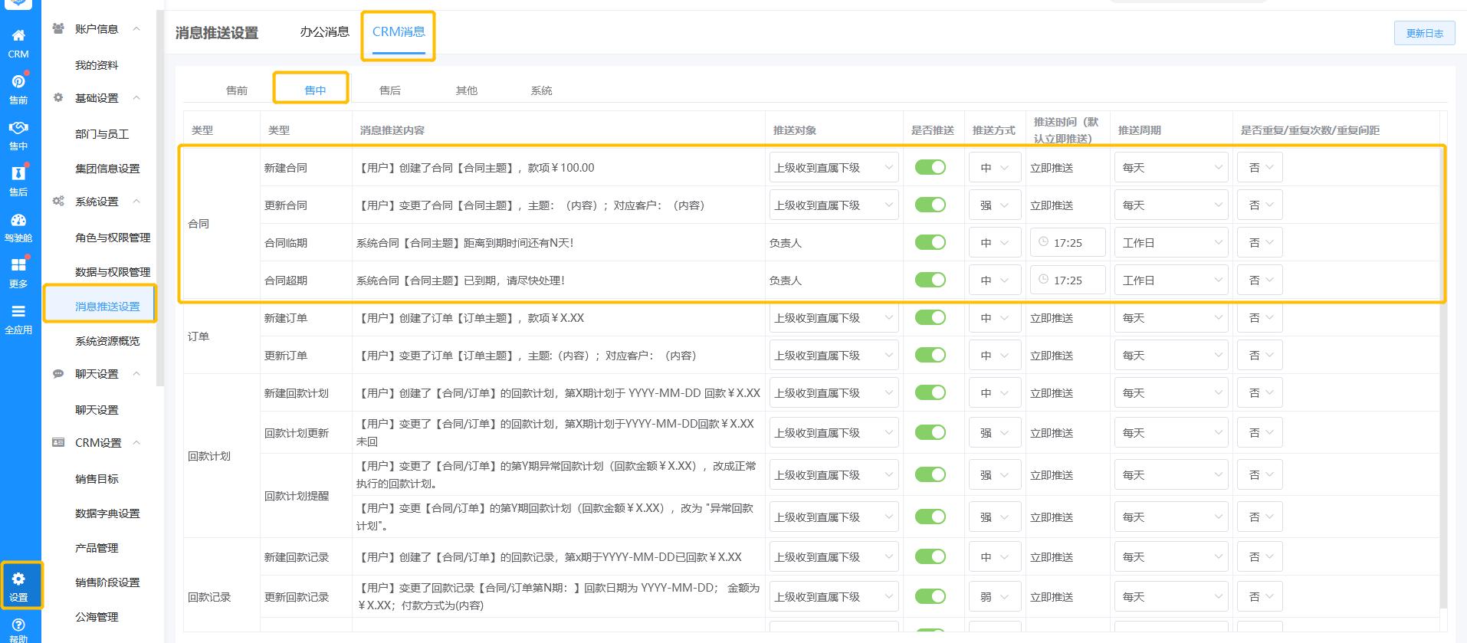Collapse the 账户信息 section

pyautogui.click(x=136, y=28)
